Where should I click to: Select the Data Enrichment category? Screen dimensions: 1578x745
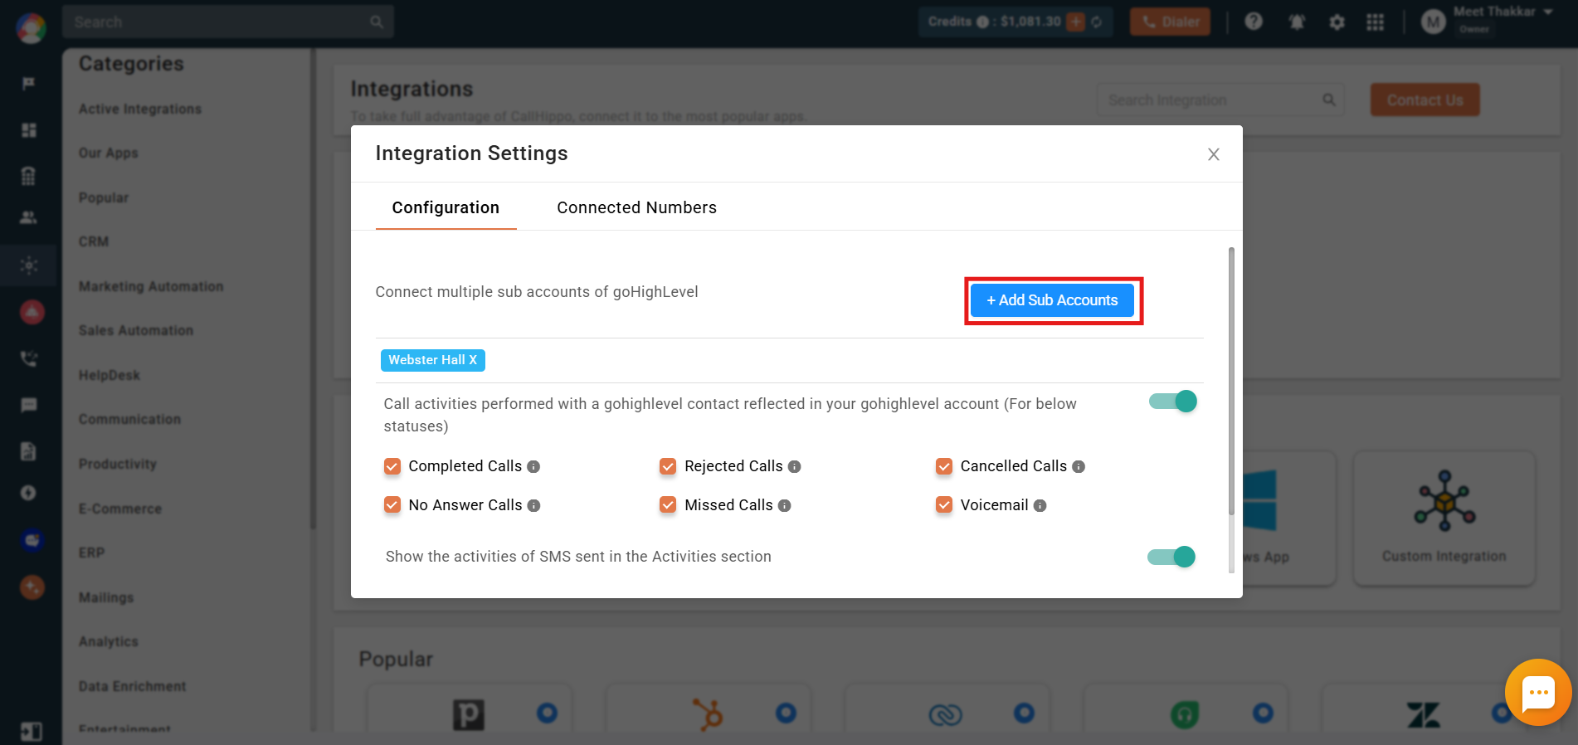pyautogui.click(x=133, y=687)
